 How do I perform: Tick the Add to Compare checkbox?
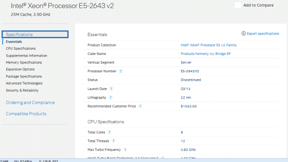[238, 5]
